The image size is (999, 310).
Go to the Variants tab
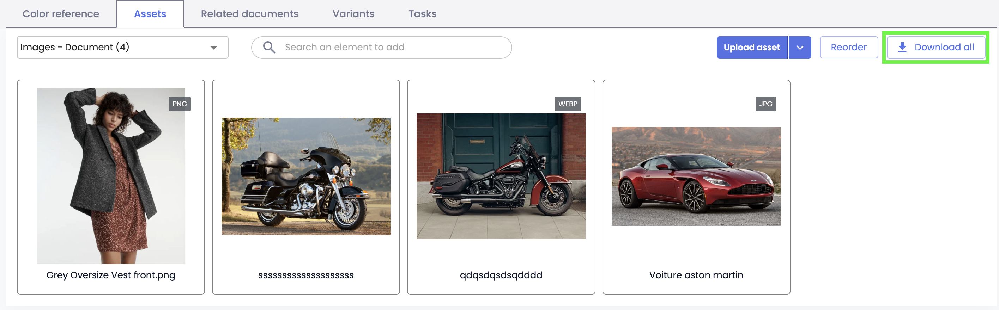[353, 14]
